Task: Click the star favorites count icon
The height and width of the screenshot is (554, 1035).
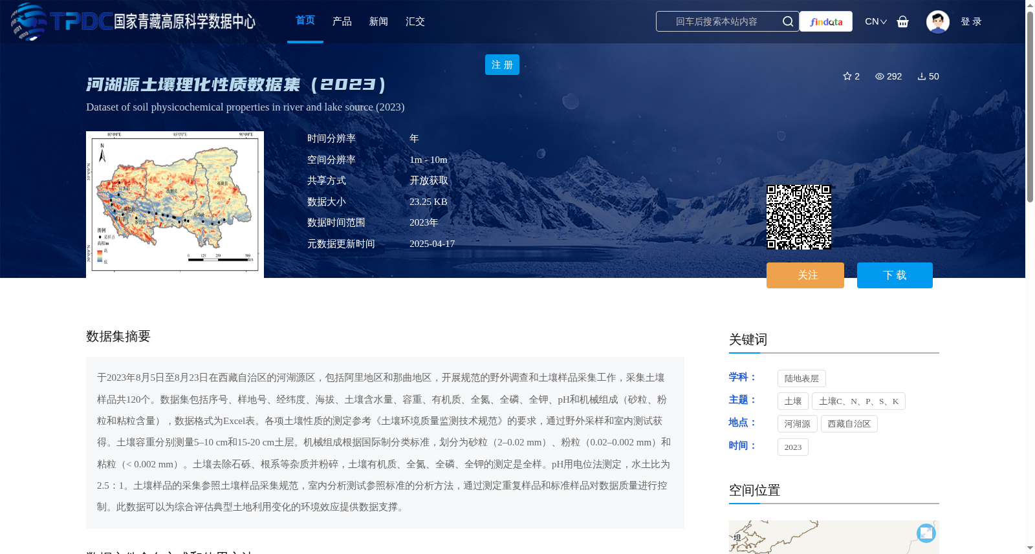Action: click(x=847, y=76)
